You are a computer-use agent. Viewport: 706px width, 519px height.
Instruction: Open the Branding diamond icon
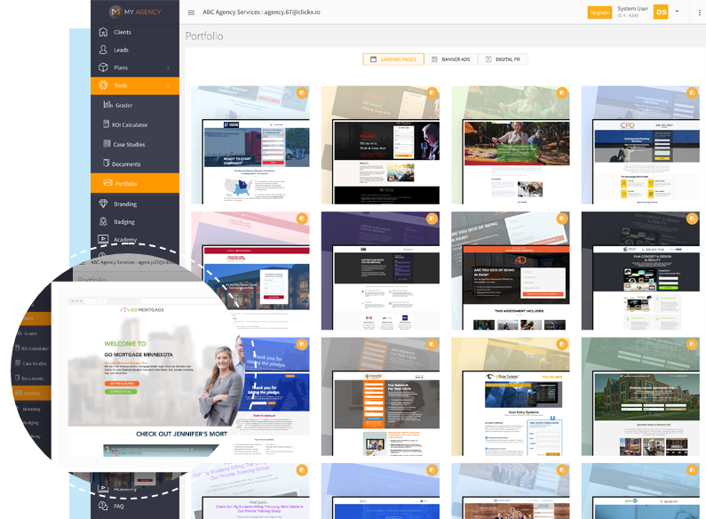(x=103, y=204)
